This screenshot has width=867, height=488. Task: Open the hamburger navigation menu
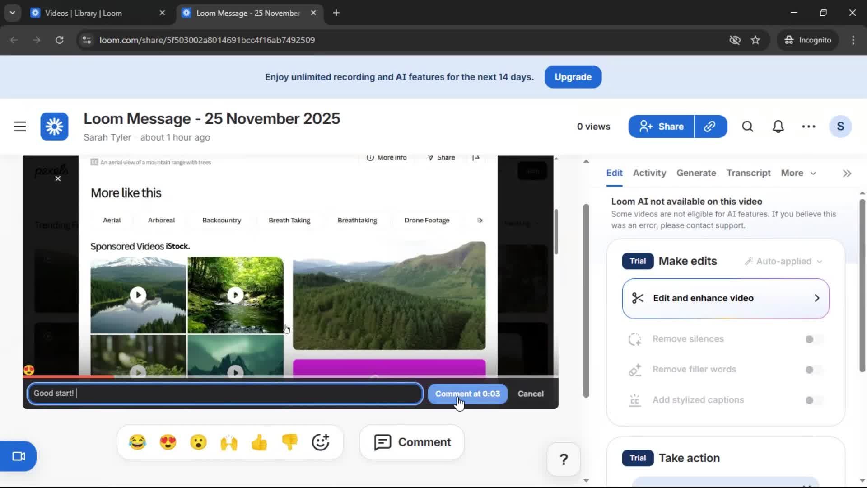(20, 127)
